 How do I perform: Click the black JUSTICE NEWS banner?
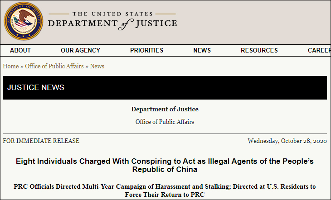pyautogui.click(x=165, y=87)
